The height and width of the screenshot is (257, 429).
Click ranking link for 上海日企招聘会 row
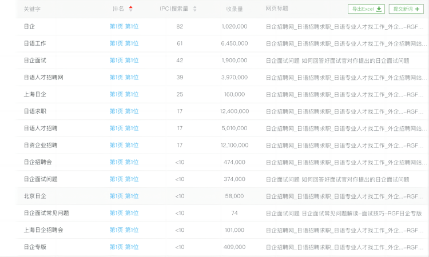pyautogui.click(x=124, y=230)
